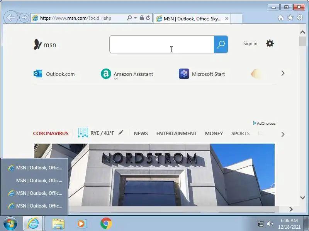The width and height of the screenshot is (309, 231).
Task: Minimize the Internet Explorer window
Action: [273, 7]
